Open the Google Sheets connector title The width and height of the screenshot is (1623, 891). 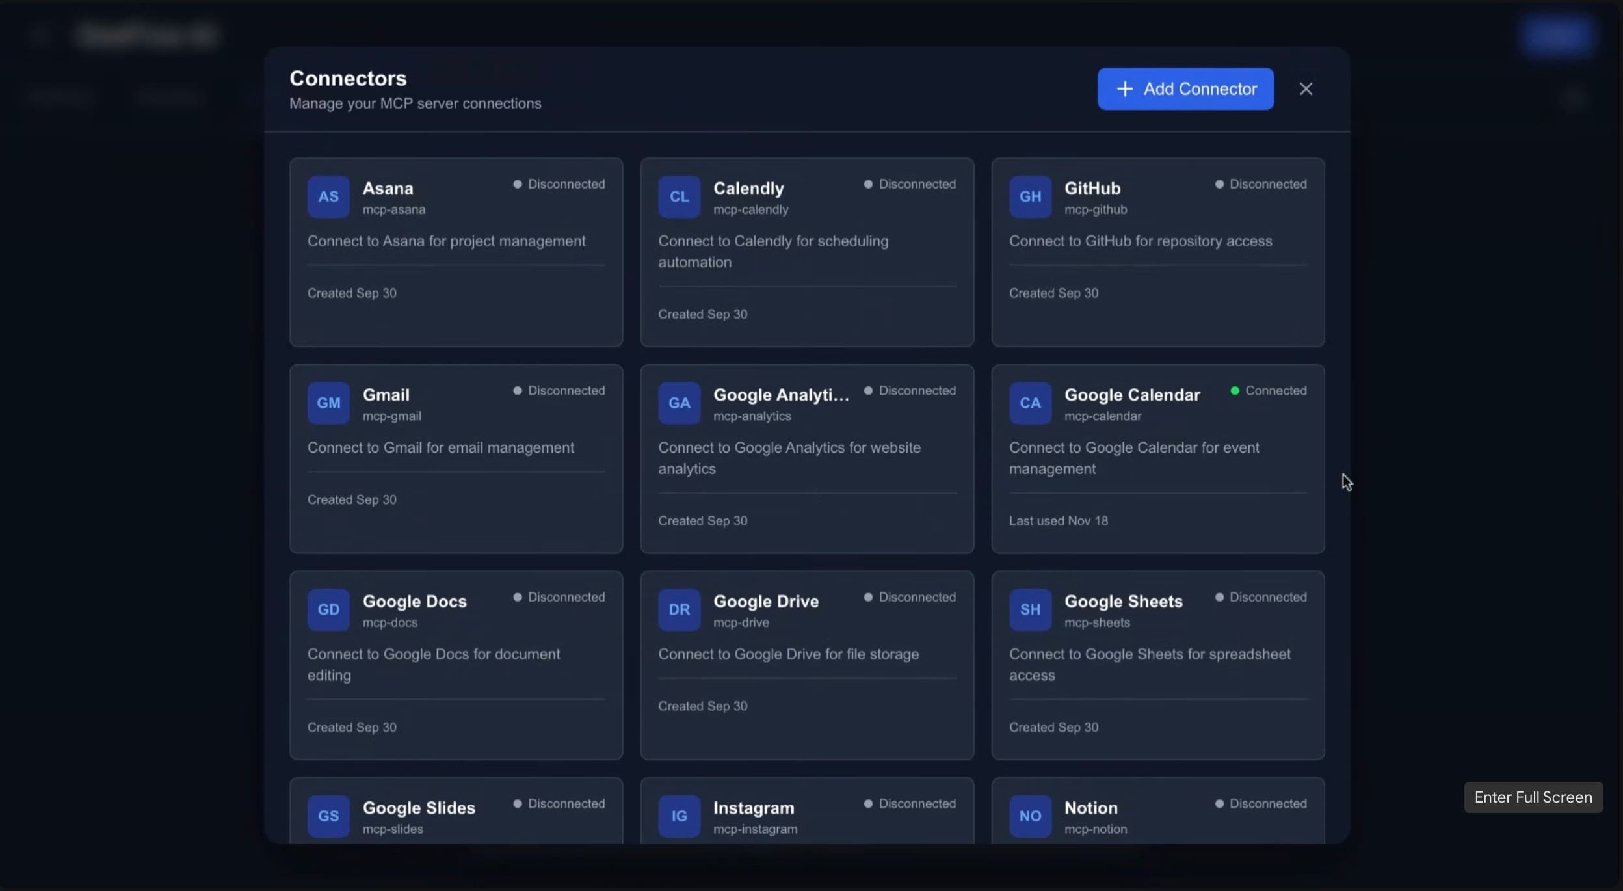click(x=1123, y=601)
